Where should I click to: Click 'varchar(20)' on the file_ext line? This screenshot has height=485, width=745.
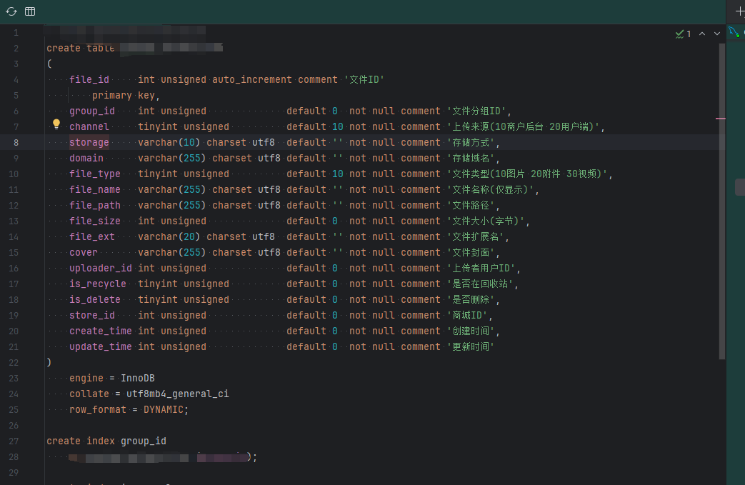click(x=169, y=236)
